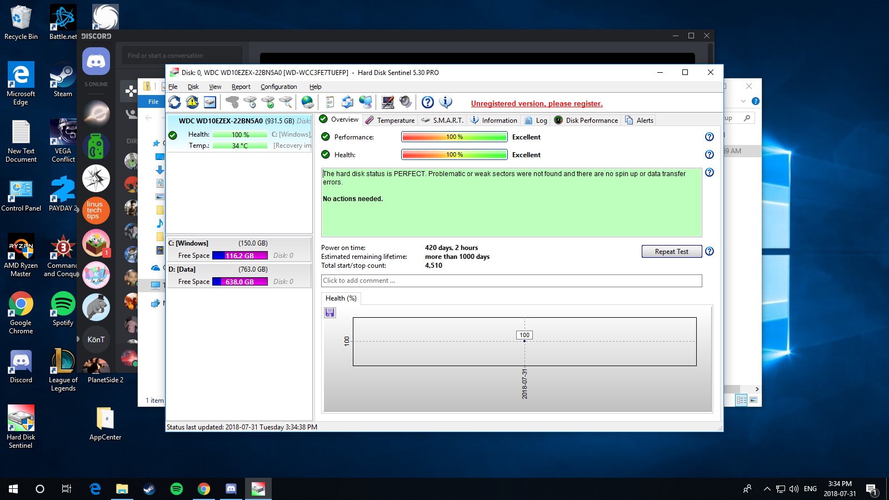Click the refresh disk status toolbar icon
Screen dimensions: 889x500
pos(174,102)
